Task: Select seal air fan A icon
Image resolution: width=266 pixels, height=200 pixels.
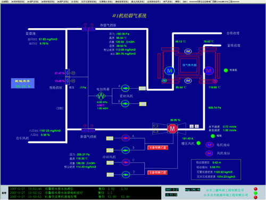Action: click(x=125, y=88)
